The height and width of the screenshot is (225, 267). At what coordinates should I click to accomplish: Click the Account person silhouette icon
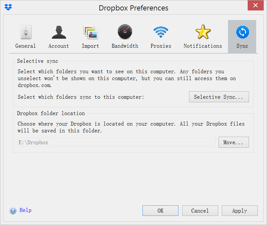[x=59, y=32]
